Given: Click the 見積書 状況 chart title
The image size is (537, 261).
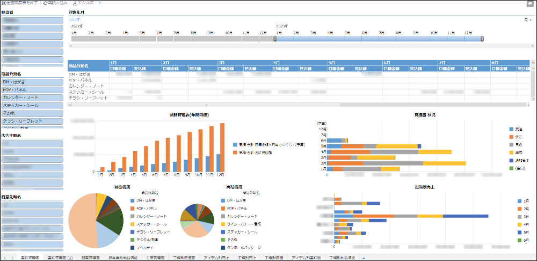Looking at the screenshot, I should pos(424,115).
